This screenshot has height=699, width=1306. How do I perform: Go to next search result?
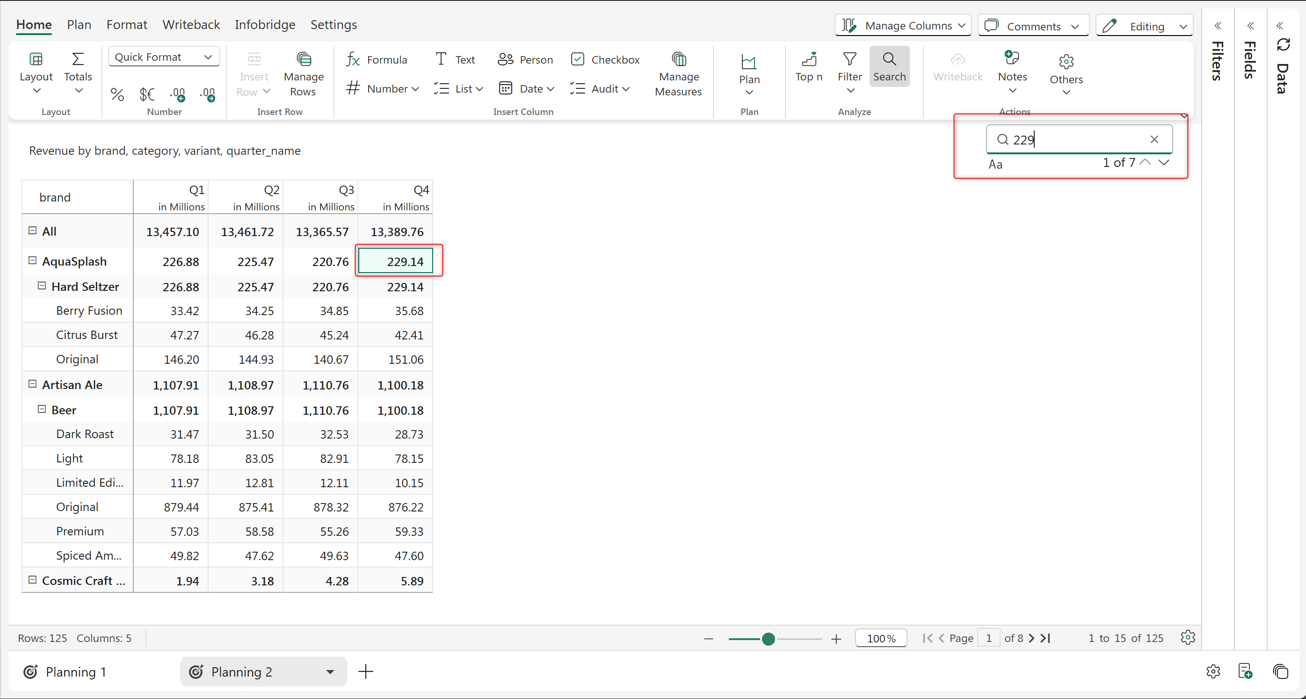1163,163
